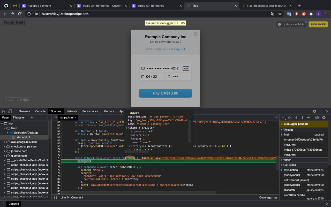Open the DevTools Memory panel
This screenshot has width=331, height=207.
point(109,111)
